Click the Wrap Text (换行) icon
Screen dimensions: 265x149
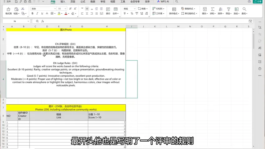(x=108, y=9)
